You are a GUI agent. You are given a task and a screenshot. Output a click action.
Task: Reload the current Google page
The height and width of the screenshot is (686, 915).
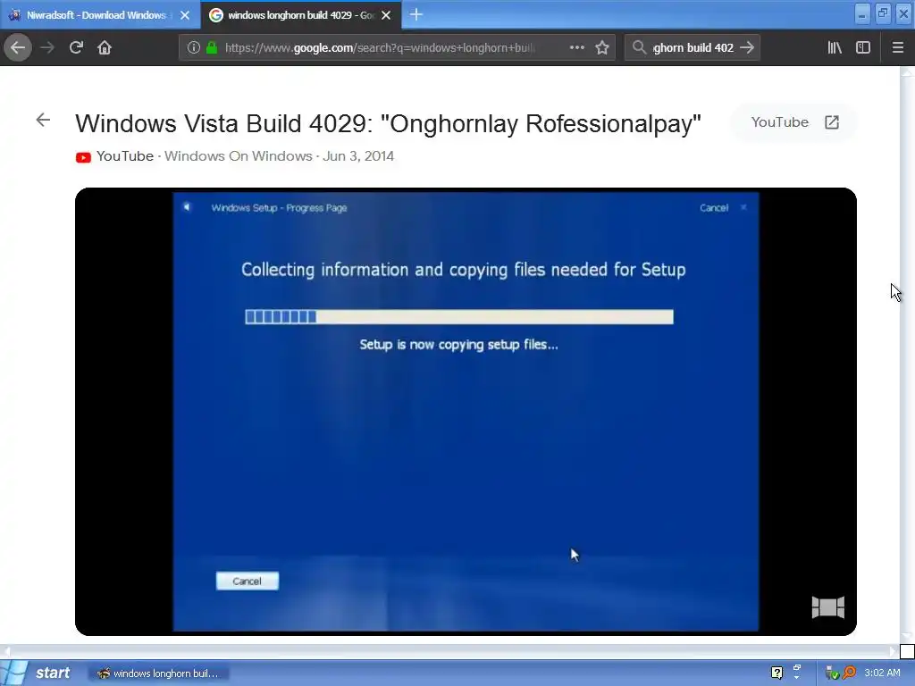(76, 48)
